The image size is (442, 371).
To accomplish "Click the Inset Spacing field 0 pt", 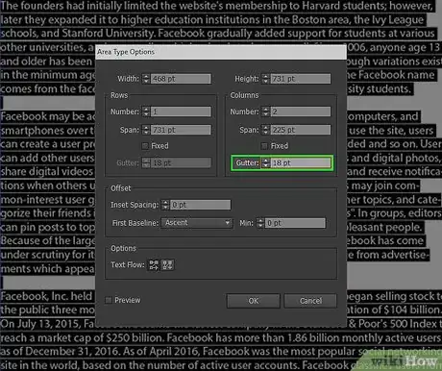I will pos(200,205).
